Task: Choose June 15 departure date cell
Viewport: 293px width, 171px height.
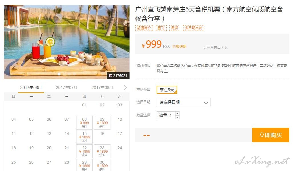Action: [x=84, y=137]
